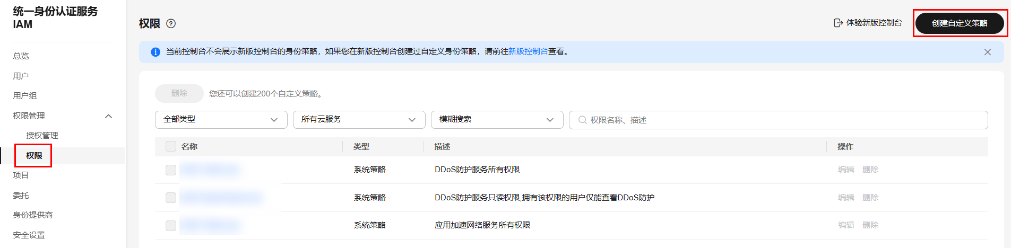Click the 您还可以创建200个自定义策略 text
The height and width of the screenshot is (248, 1011).
[x=266, y=94]
